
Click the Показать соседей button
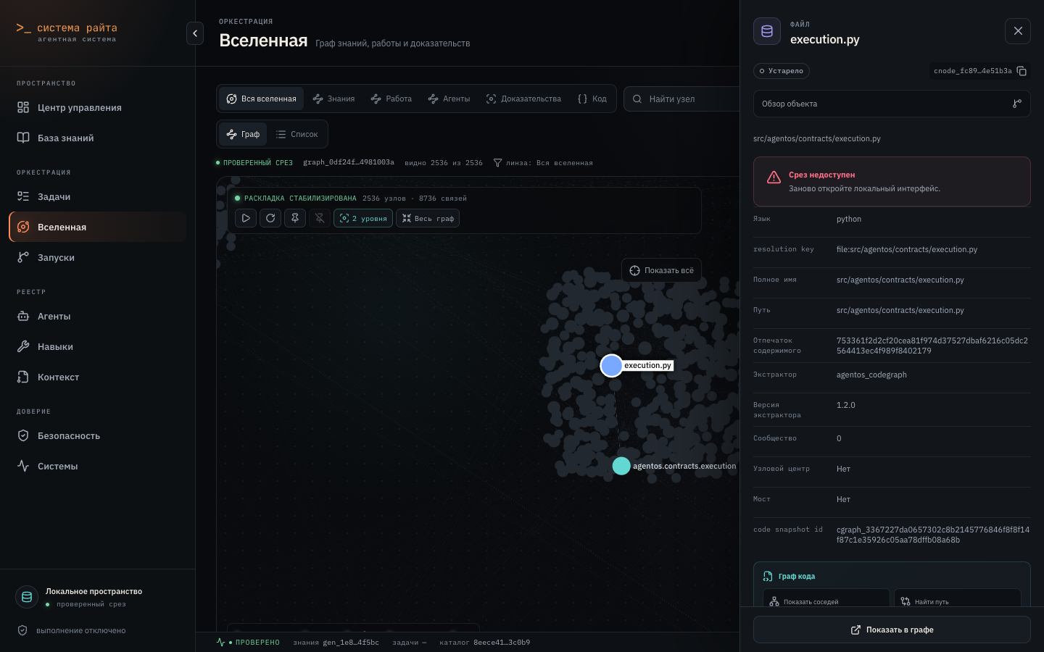tap(826, 601)
